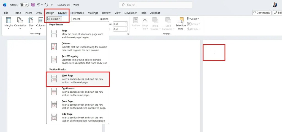Click the Redo icon

pyautogui.click(x=46, y=5)
